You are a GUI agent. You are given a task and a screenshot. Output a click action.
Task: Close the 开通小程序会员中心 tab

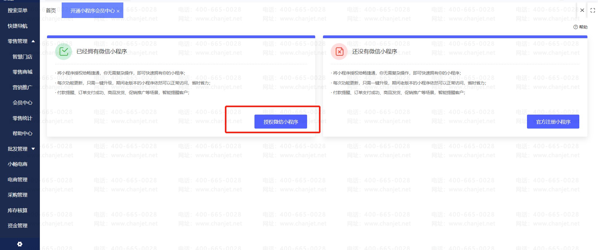(118, 11)
